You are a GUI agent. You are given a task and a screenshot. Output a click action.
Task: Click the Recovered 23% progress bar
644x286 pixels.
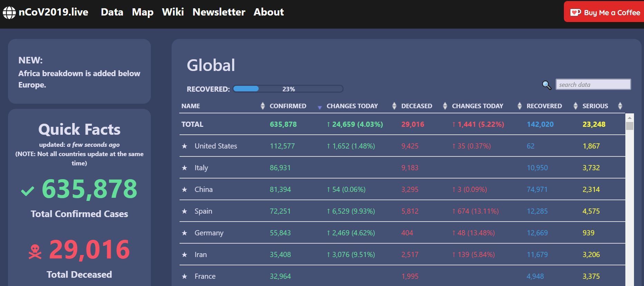pyautogui.click(x=288, y=89)
